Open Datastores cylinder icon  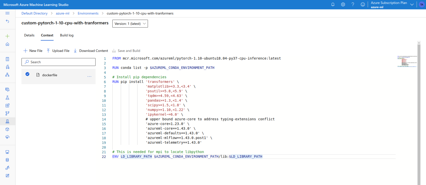tap(7, 160)
